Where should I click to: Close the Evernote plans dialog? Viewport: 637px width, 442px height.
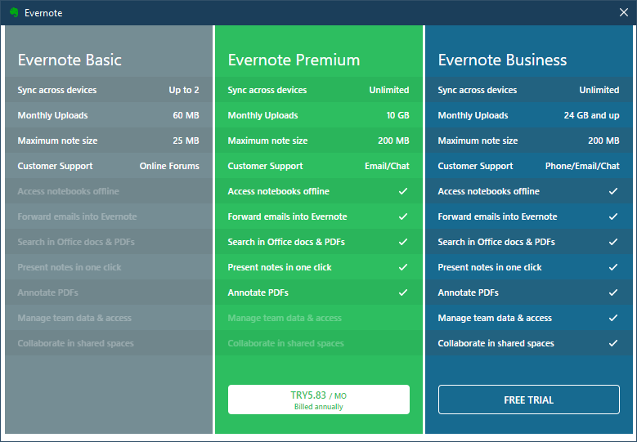(624, 12)
